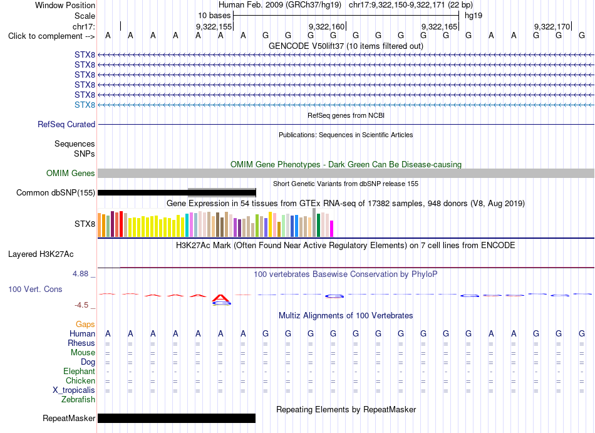Click the RepeatMasker track label

coord(69,418)
